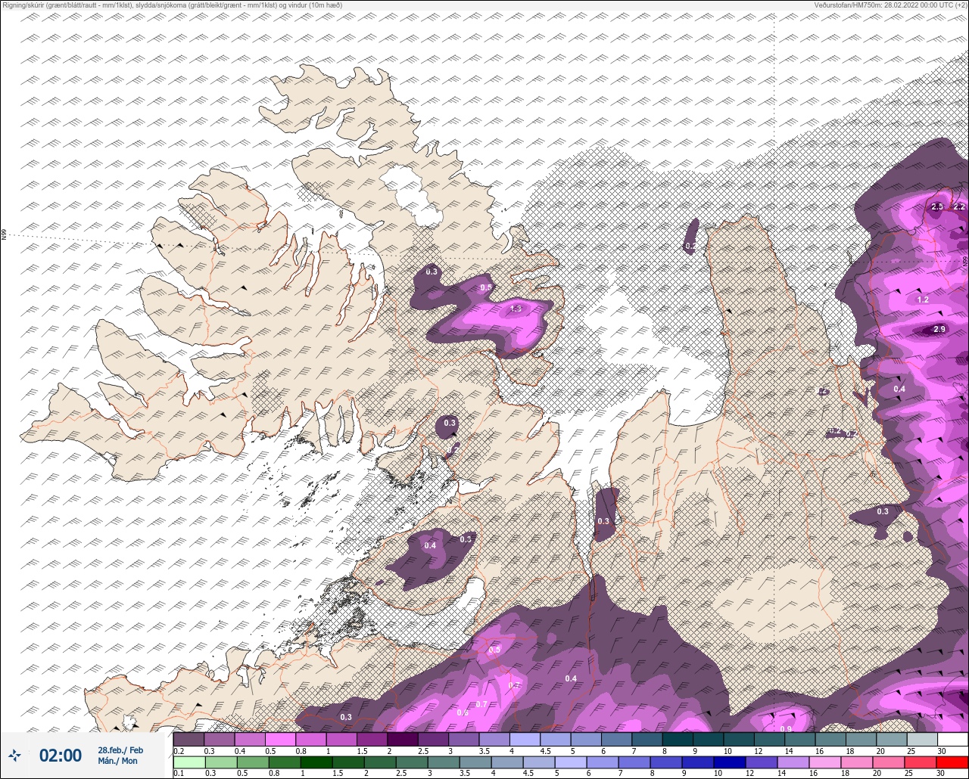Select the deep blue rain swatch labelled 10
Viewport: 969px width, 779px height.
pyautogui.click(x=728, y=762)
